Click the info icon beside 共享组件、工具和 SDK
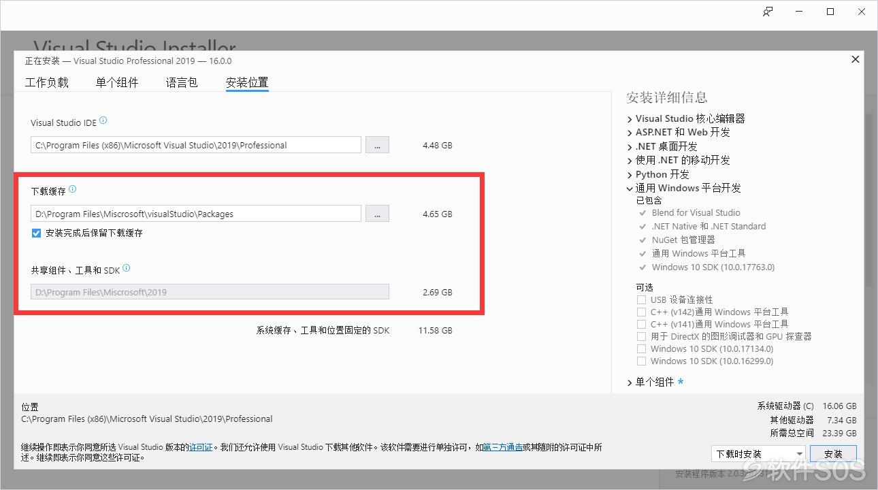This screenshot has height=490, width=878. point(127,268)
